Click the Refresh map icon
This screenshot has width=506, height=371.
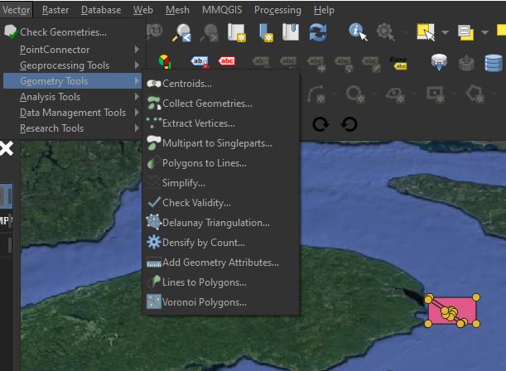(318, 32)
